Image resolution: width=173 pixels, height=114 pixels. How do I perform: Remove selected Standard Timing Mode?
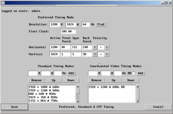(37, 80)
